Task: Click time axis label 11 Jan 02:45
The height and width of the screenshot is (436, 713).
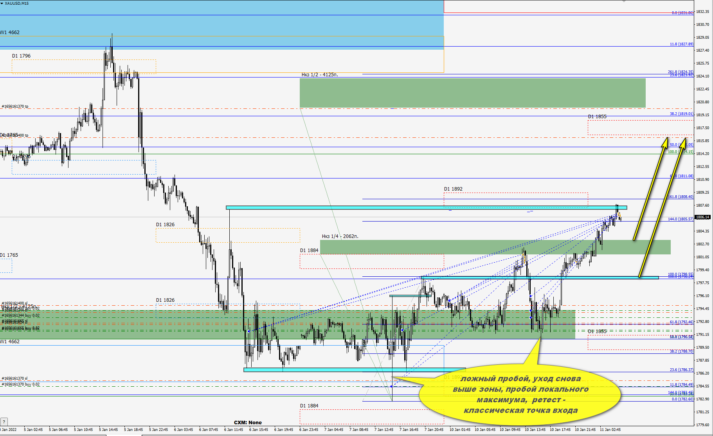Action: (610, 430)
